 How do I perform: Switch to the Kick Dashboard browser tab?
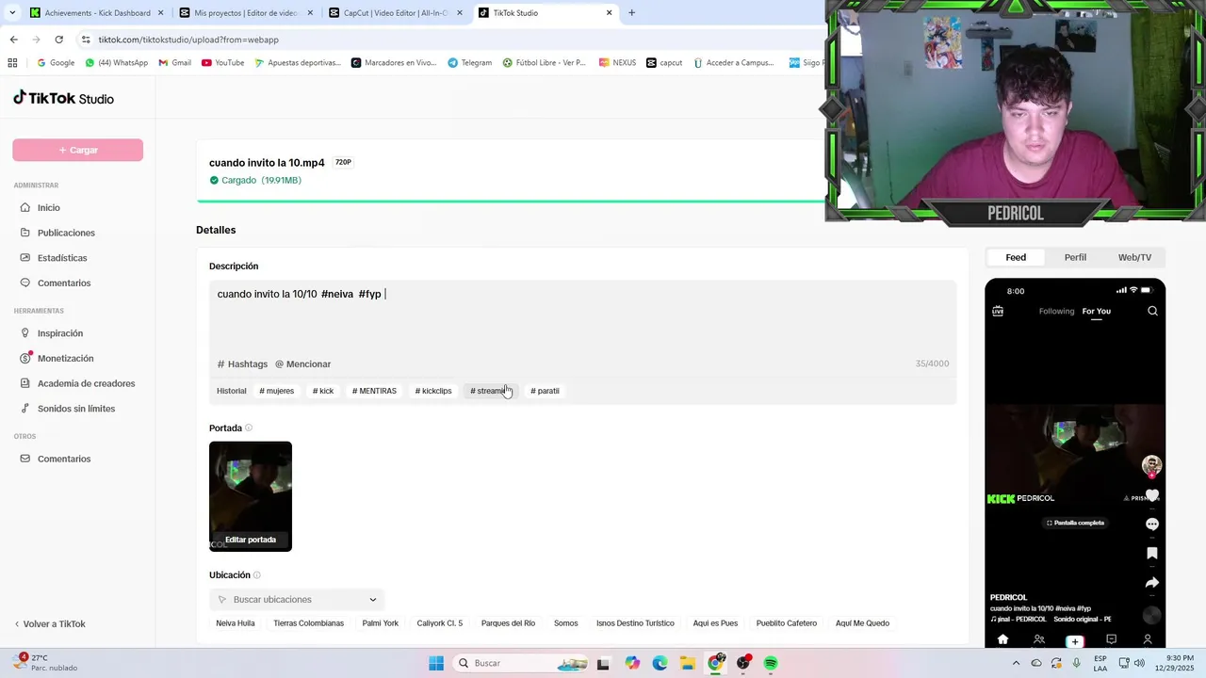pos(97,13)
